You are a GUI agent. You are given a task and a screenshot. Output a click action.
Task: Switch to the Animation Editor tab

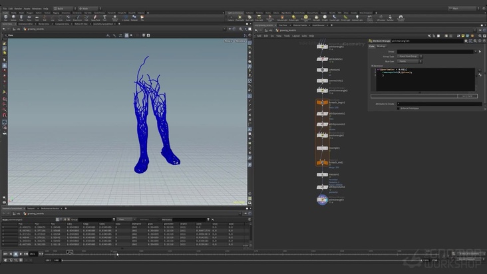[25, 23]
